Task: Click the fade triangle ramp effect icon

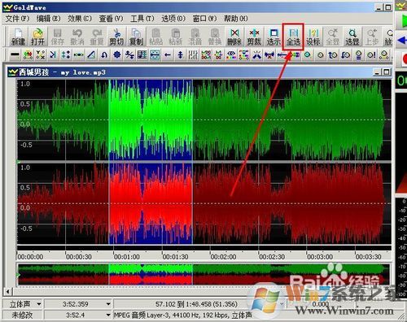Action: (91, 54)
